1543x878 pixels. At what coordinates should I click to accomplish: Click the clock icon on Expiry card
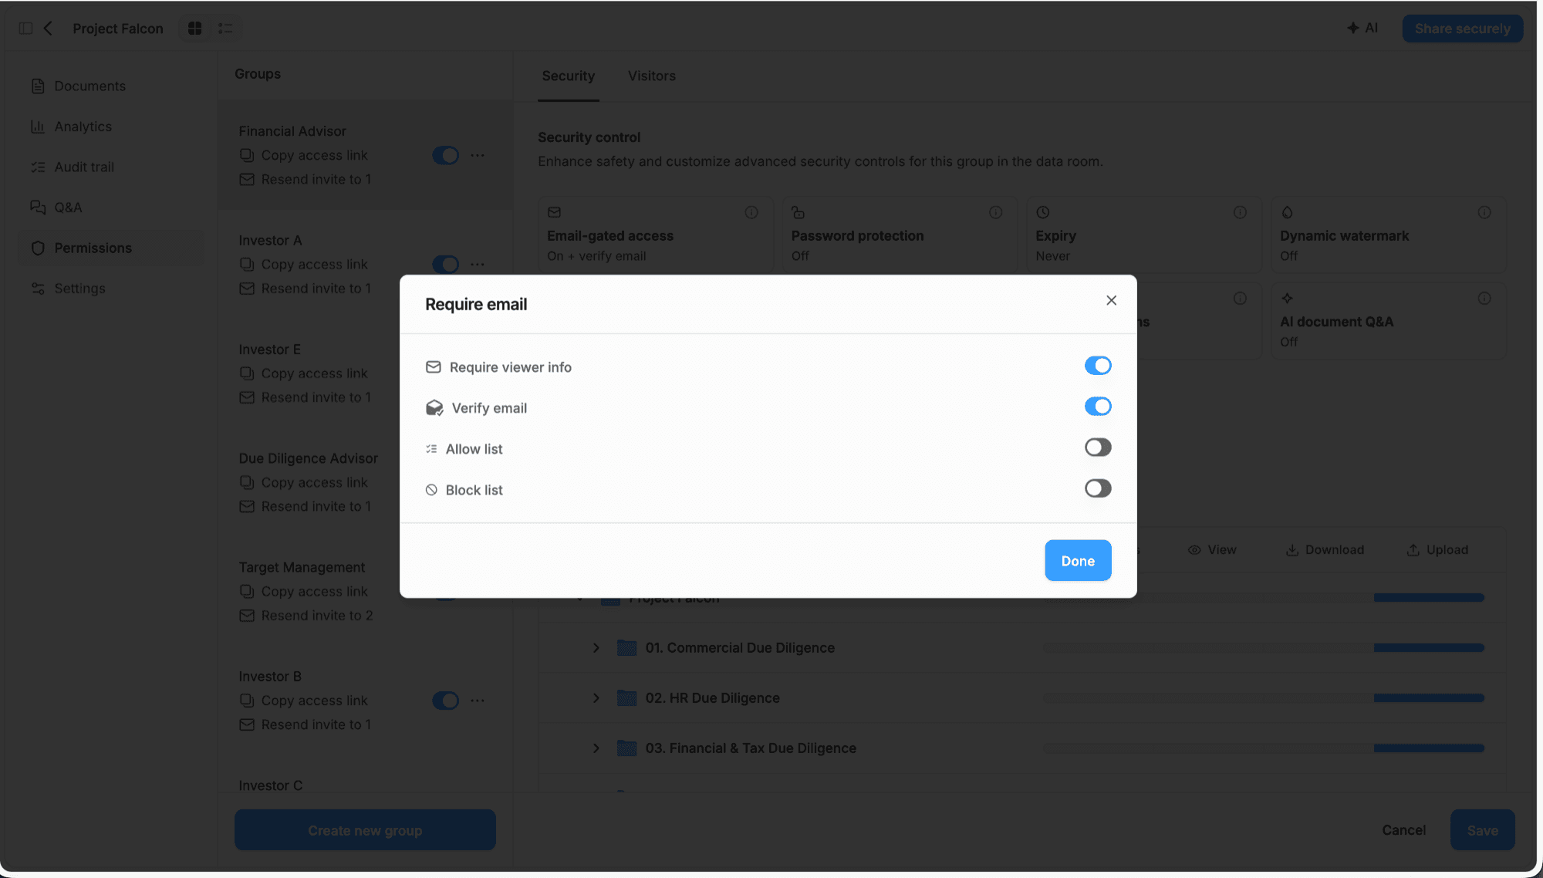point(1043,212)
